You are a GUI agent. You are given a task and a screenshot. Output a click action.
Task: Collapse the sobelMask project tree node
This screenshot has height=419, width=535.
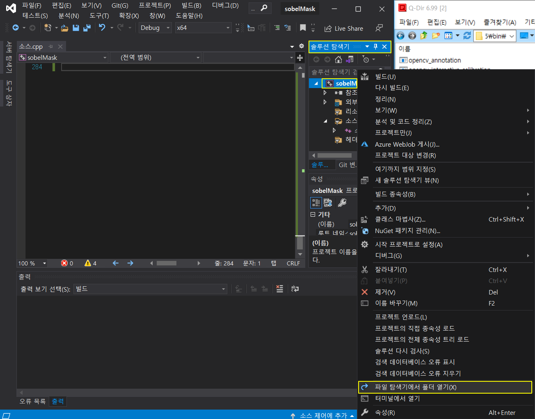[316, 84]
